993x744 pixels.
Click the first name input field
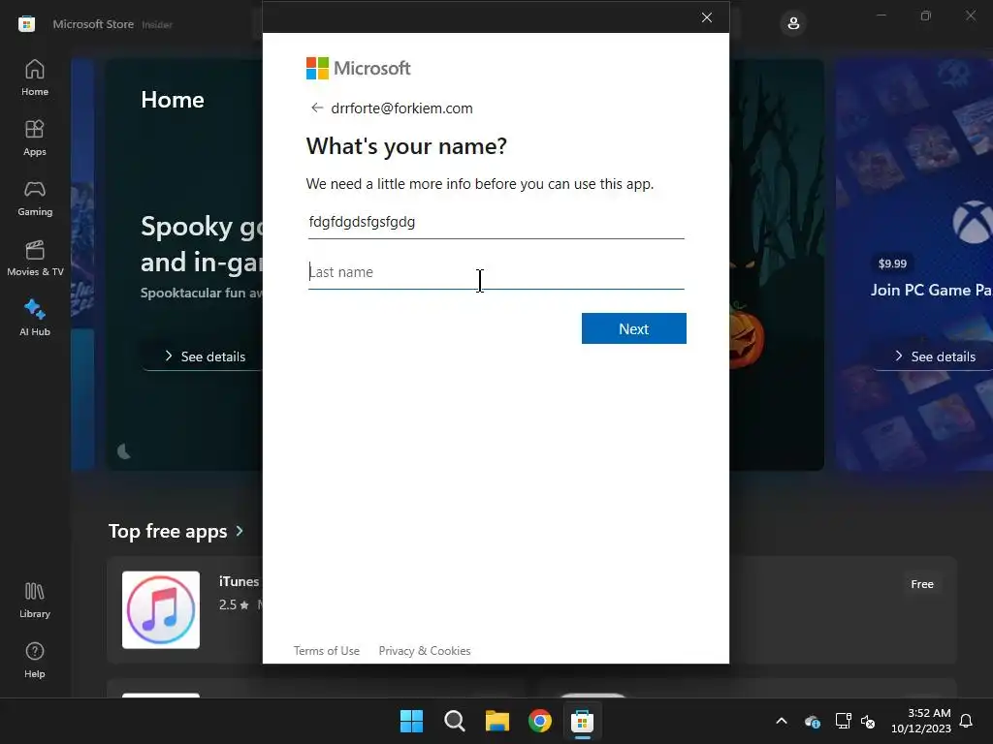click(496, 223)
